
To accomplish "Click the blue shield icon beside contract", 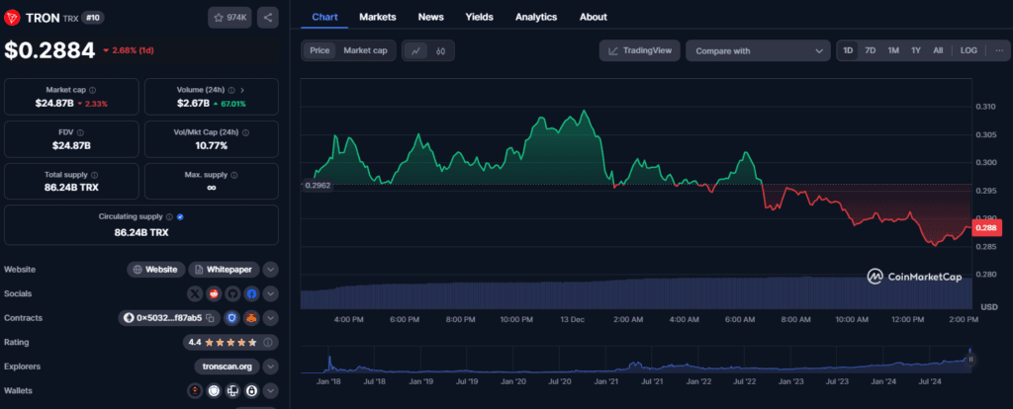I will click(231, 318).
